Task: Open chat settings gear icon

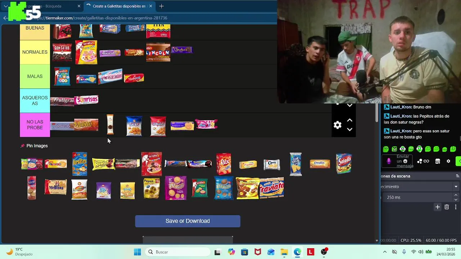Action: [x=448, y=161]
